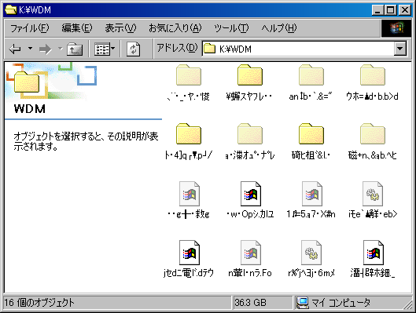Click the window resize grip in corner
The image size is (416, 313).
407,304
